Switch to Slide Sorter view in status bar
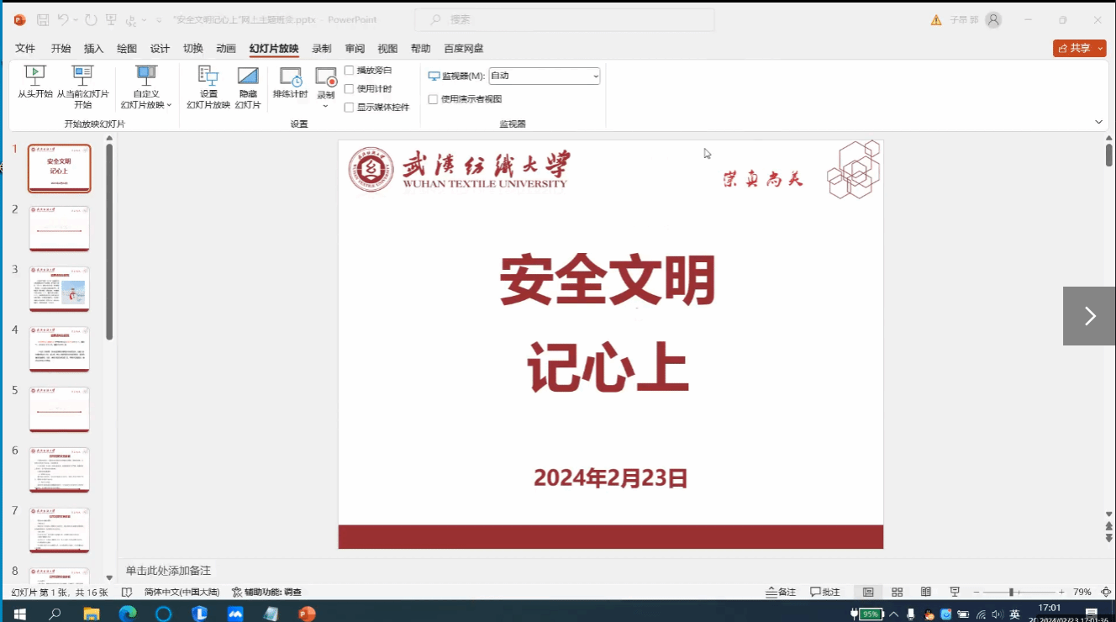Screen dimensions: 1116x622 (897, 592)
